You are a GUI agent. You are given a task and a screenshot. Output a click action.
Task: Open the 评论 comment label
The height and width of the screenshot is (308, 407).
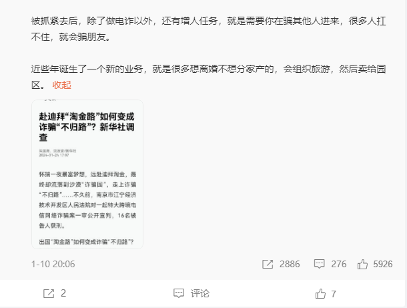coord(200,294)
